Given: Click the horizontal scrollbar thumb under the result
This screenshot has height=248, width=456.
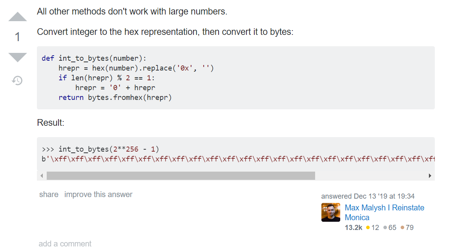Looking at the screenshot, I should point(181,176).
